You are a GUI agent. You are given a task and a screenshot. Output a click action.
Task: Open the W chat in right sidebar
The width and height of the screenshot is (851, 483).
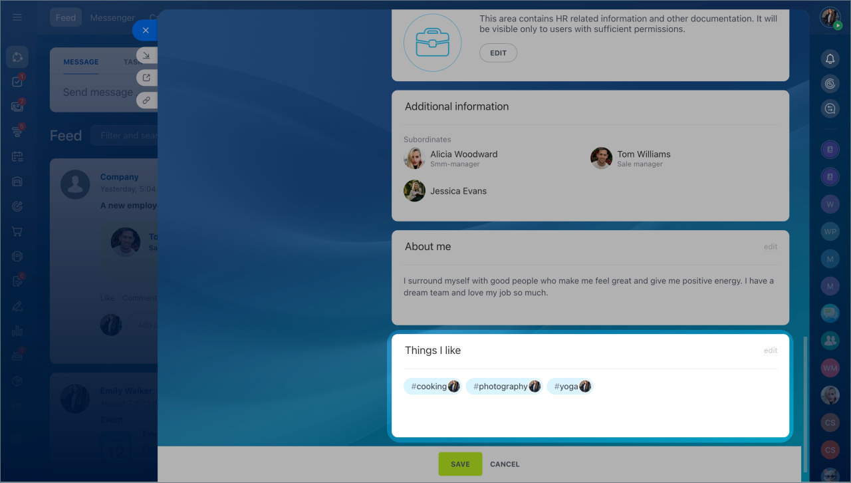click(830, 204)
